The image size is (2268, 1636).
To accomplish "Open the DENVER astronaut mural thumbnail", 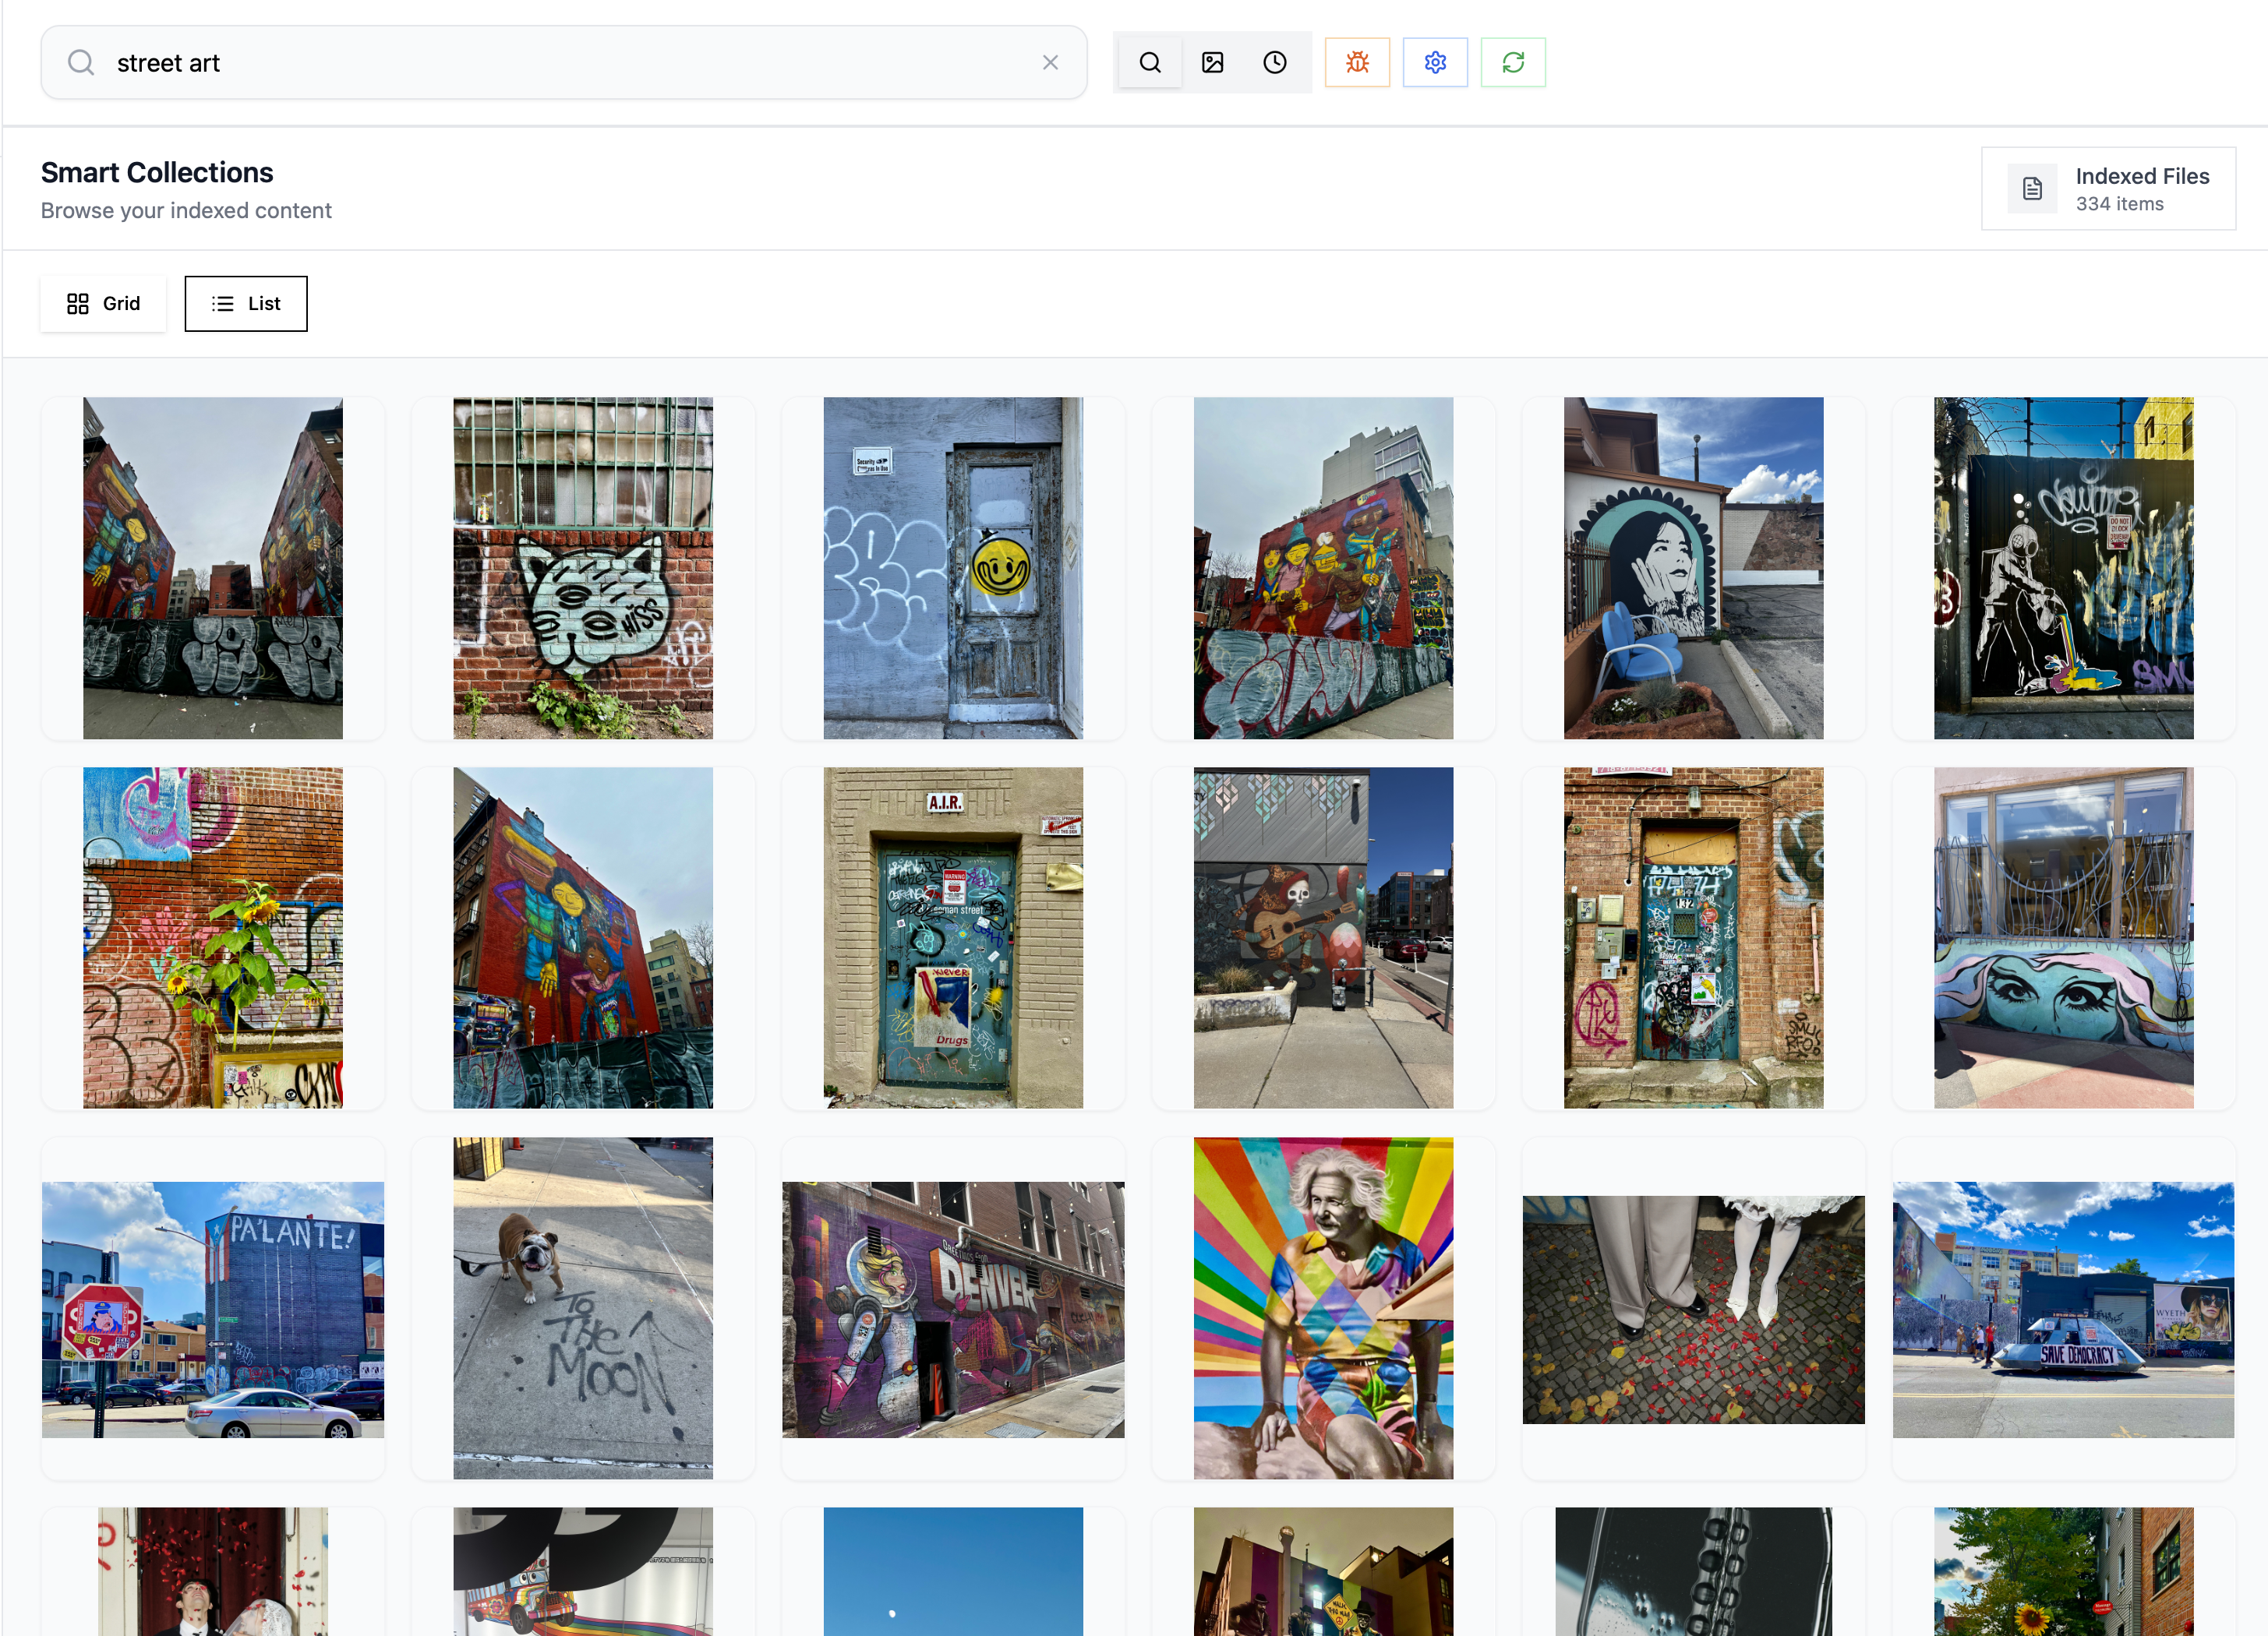I will pos(953,1310).
